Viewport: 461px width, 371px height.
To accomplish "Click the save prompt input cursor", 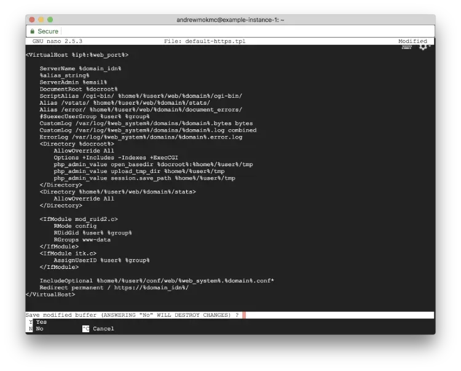I will coord(244,315).
